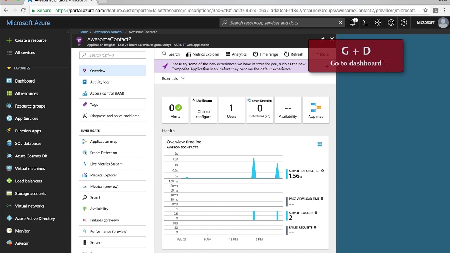
Task: Click the Microsoft Azure logo text
Action: point(28,23)
